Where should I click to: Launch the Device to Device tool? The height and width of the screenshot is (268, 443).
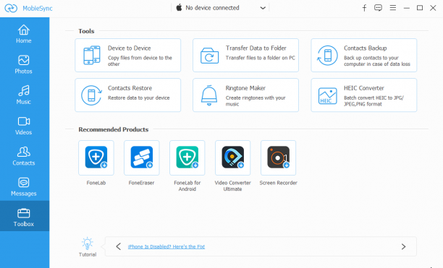tap(128, 55)
